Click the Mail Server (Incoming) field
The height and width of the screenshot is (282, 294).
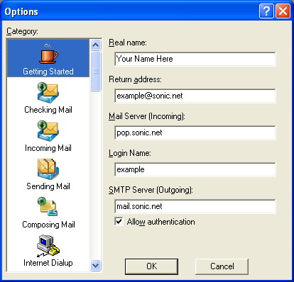coord(195,132)
